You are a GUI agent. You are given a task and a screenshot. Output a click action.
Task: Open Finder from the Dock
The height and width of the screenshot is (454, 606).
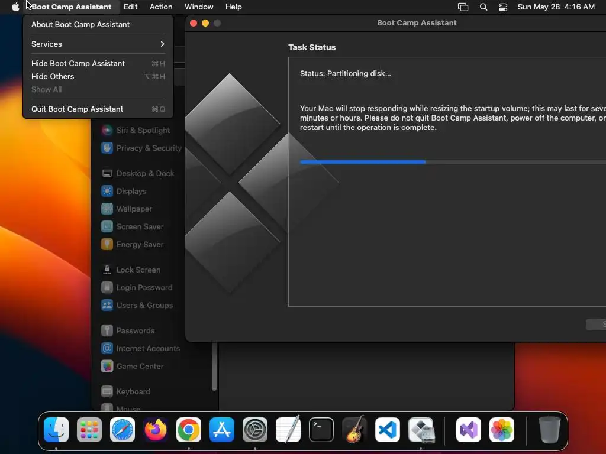(x=56, y=430)
